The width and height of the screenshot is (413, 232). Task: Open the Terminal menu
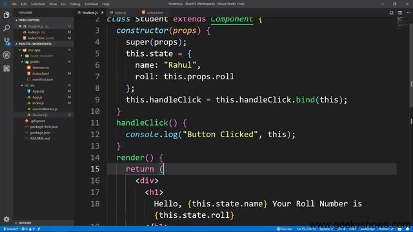(91, 4)
